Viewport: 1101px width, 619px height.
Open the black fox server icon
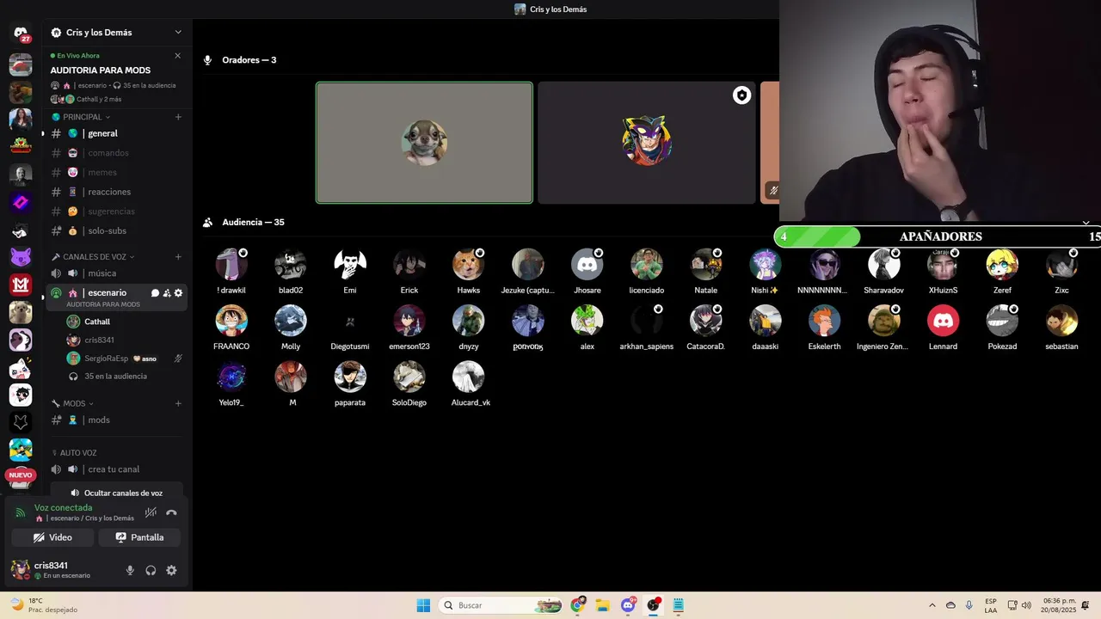point(21,423)
